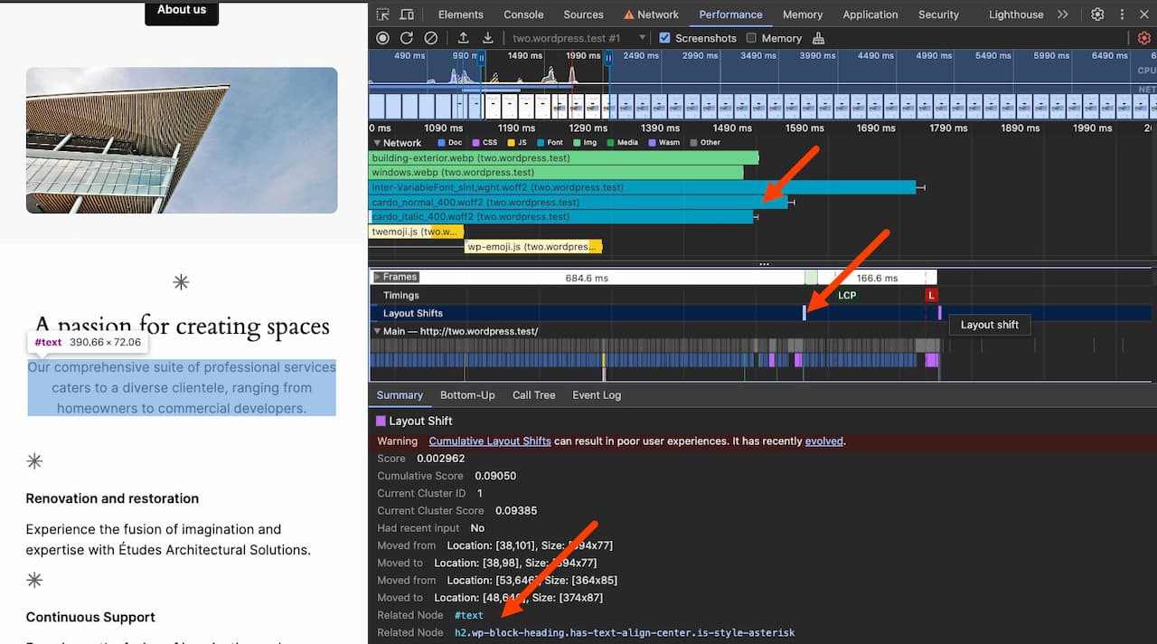
Task: Click the Timings track label
Action: (x=401, y=295)
